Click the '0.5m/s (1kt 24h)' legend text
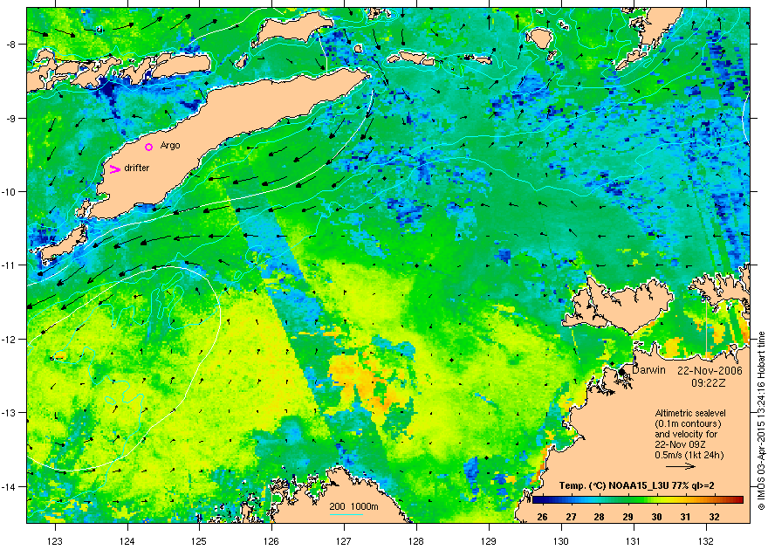This screenshot has width=768, height=550. click(x=689, y=455)
